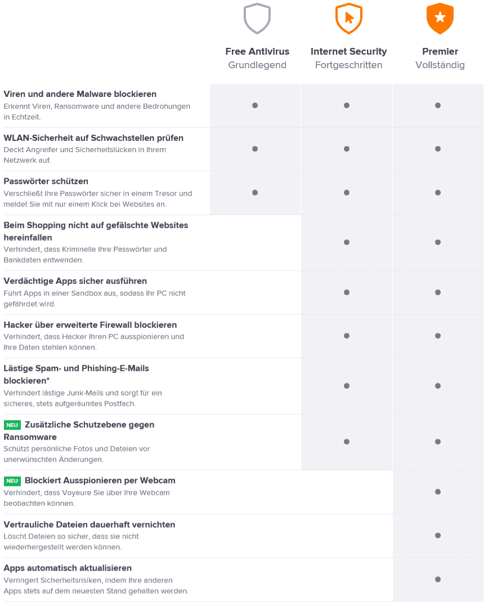Click Internet Security dot in the Firewall row
The height and width of the screenshot is (604, 484).
click(x=347, y=336)
